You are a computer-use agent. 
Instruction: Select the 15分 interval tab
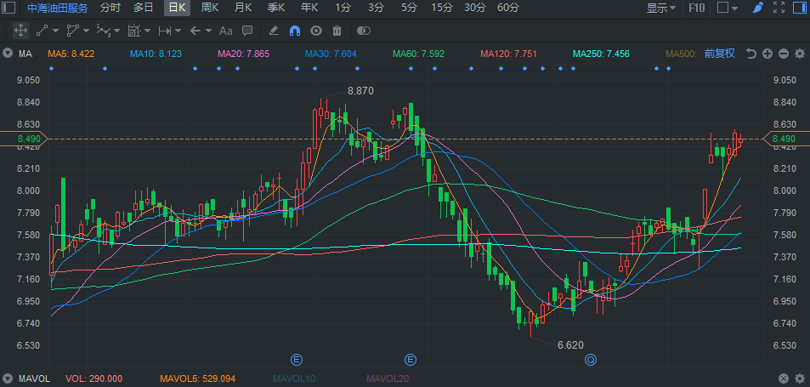tap(442, 8)
